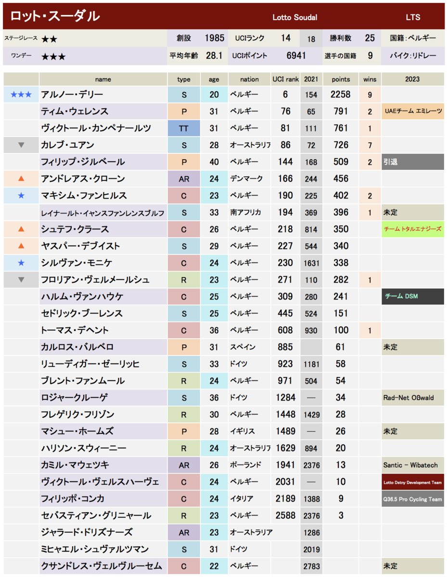Click the grey down triangle beside フロリアン・ヴェルメールシュ

21,279
